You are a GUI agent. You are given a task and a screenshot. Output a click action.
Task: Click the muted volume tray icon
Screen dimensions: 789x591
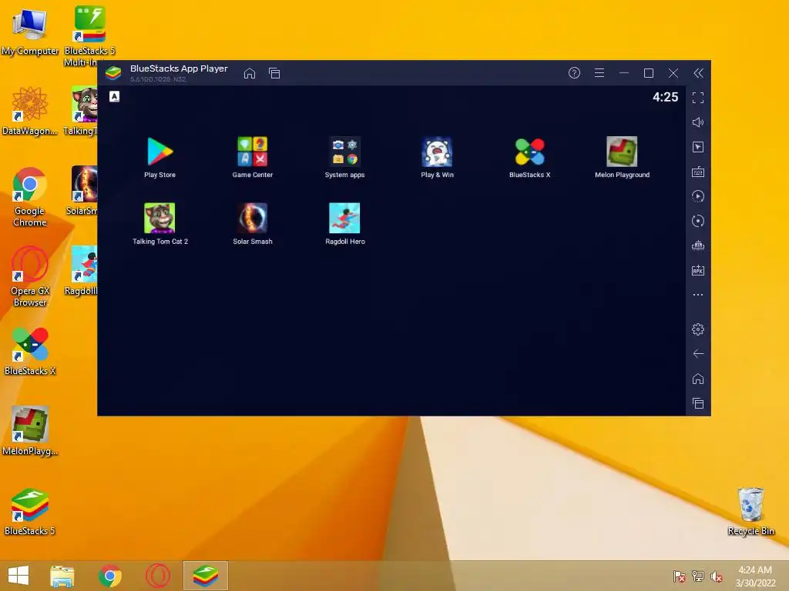(716, 576)
